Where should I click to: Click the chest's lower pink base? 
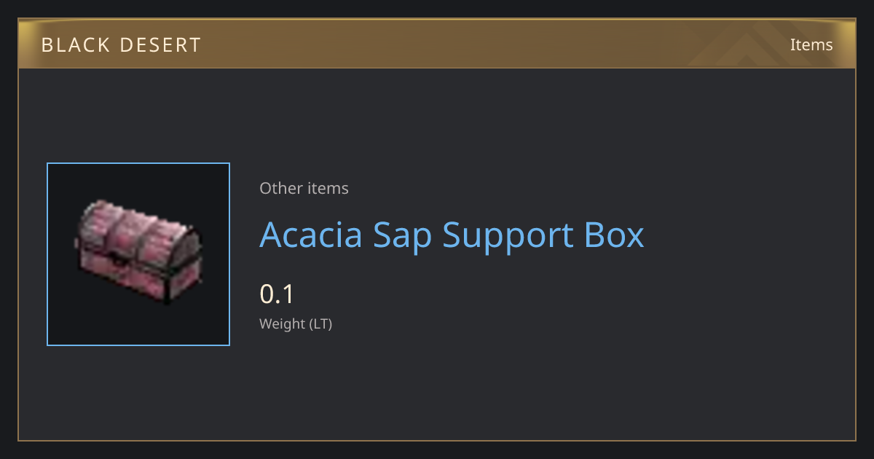tap(138, 280)
